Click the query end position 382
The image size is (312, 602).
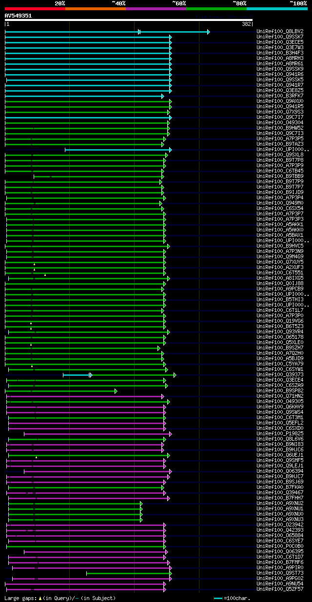coord(246,24)
